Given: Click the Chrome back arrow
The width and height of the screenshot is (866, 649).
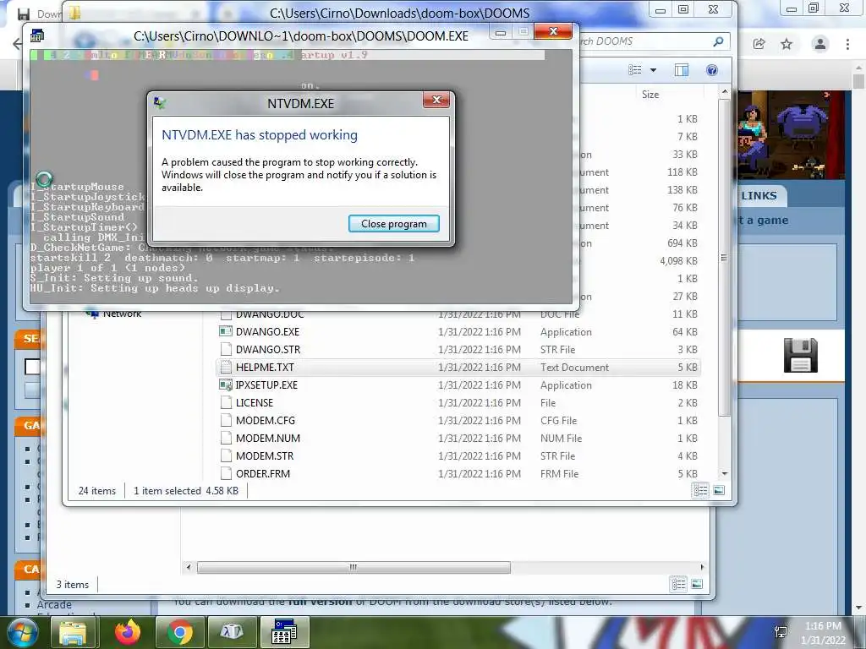Looking at the screenshot, I should tap(18, 44).
